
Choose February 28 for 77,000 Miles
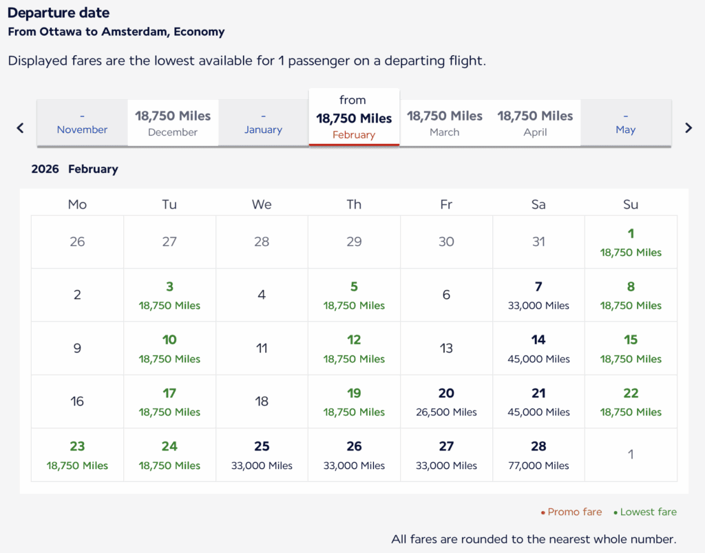pyautogui.click(x=538, y=455)
